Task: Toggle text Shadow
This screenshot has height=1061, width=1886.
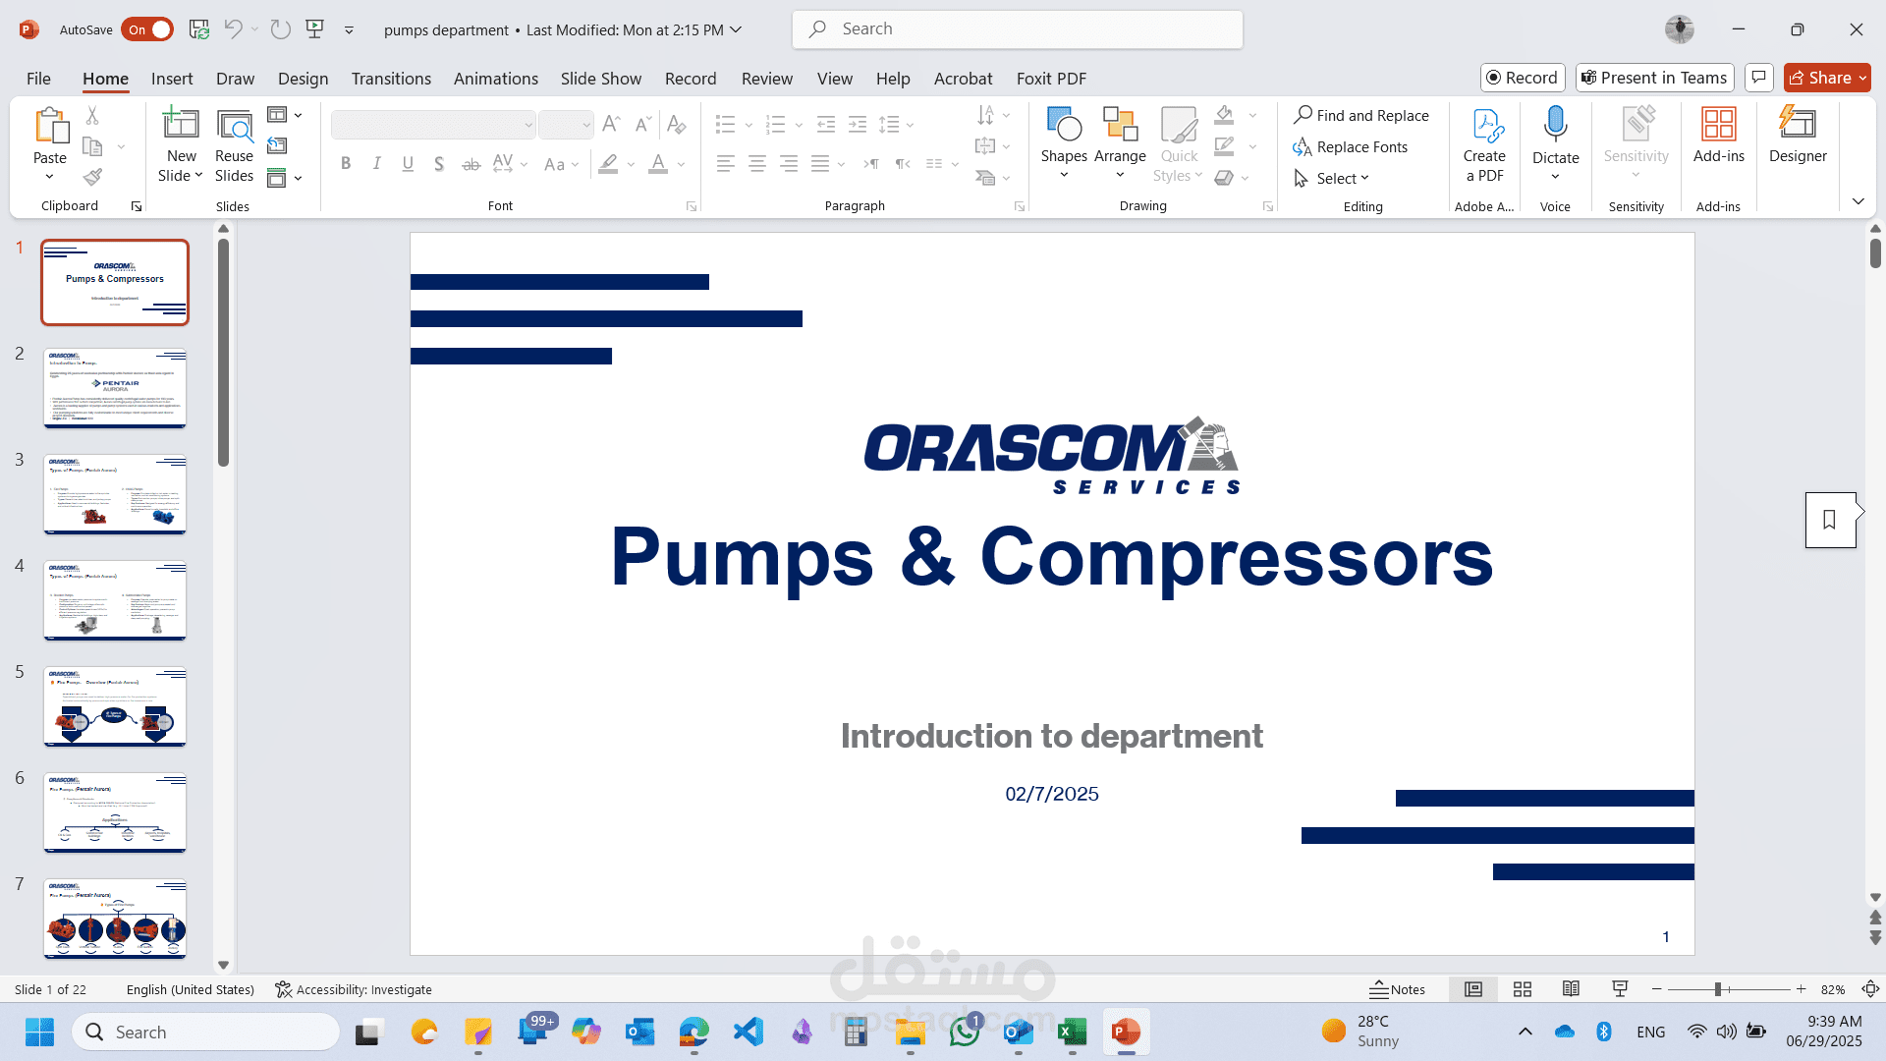Action: [439, 164]
